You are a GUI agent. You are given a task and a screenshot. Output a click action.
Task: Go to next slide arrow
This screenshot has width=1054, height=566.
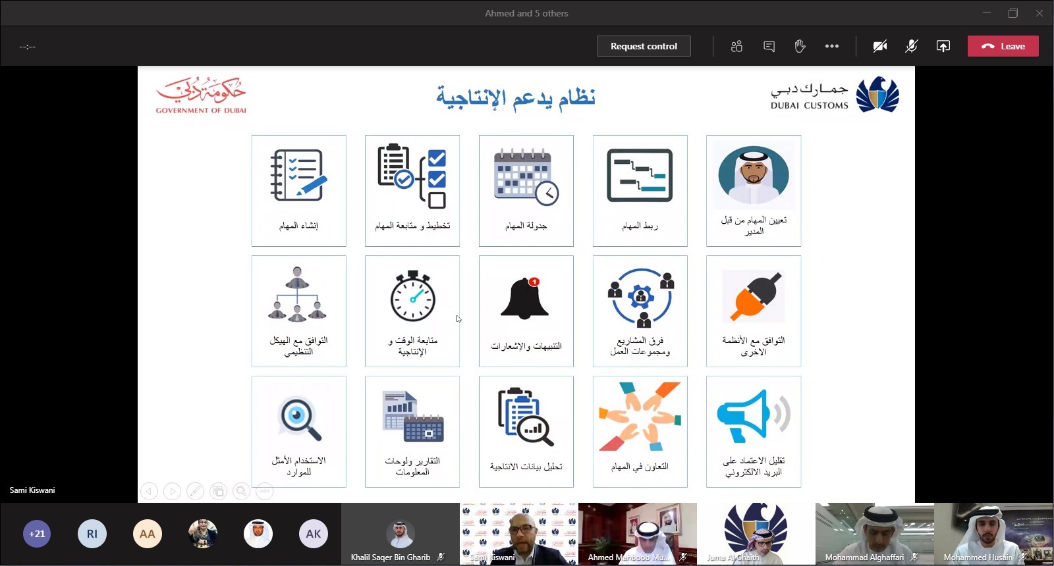click(172, 491)
